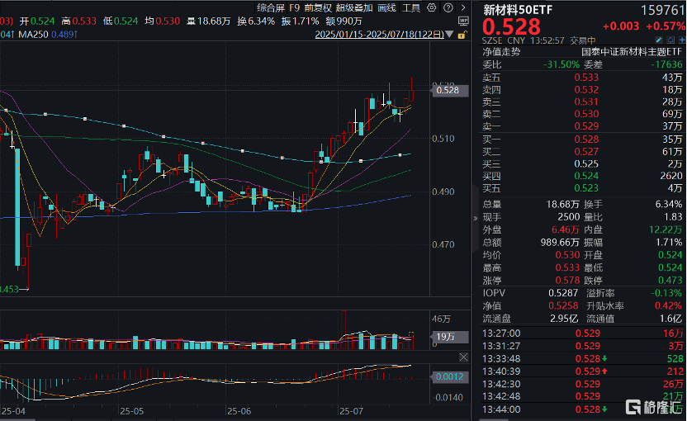The height and width of the screenshot is (421, 687).
Task: Click the 国泰中证新材料主题ETF fund name
Action: pyautogui.click(x=632, y=52)
